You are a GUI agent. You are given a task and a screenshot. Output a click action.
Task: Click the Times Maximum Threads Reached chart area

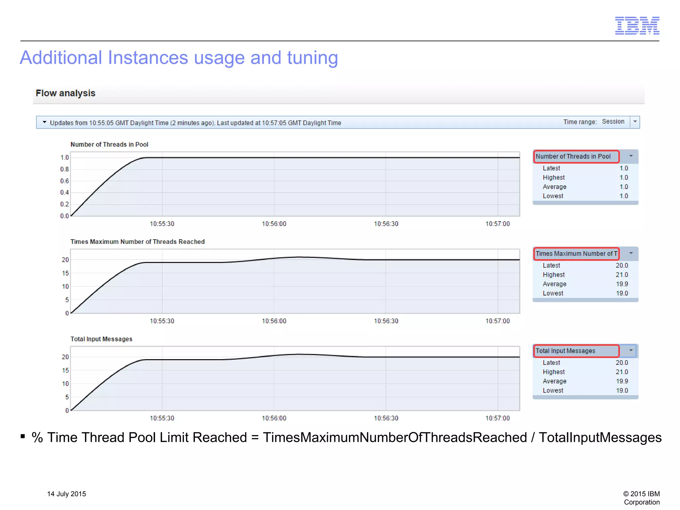click(295, 281)
